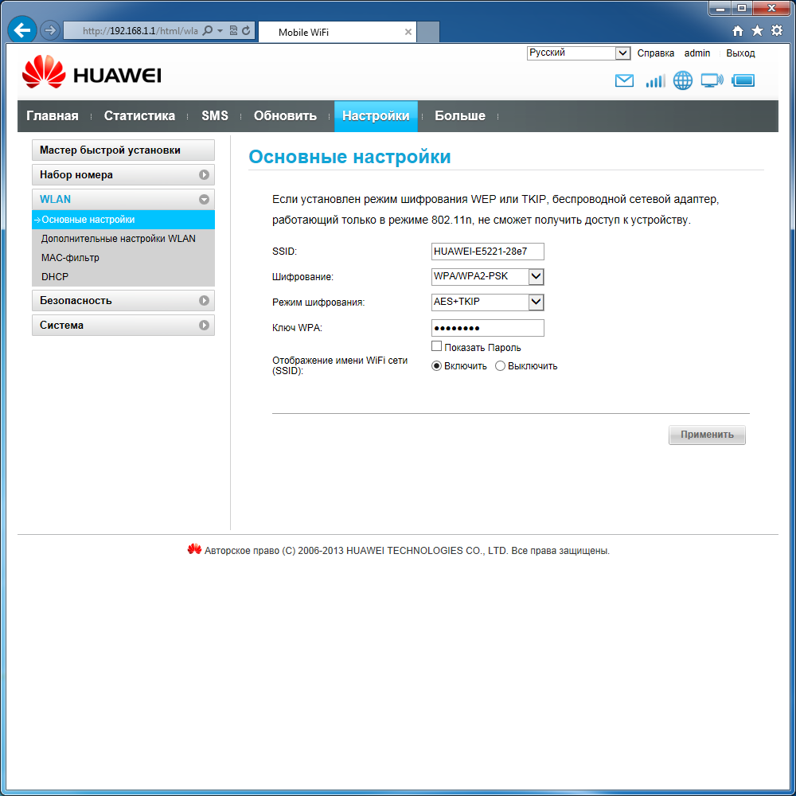
Task: Select the Включить radio button
Action: 435,365
